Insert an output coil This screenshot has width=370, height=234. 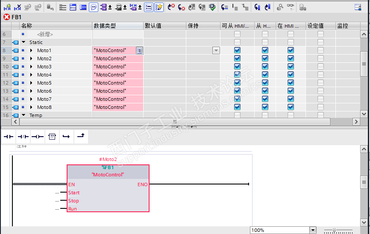pos(38,137)
